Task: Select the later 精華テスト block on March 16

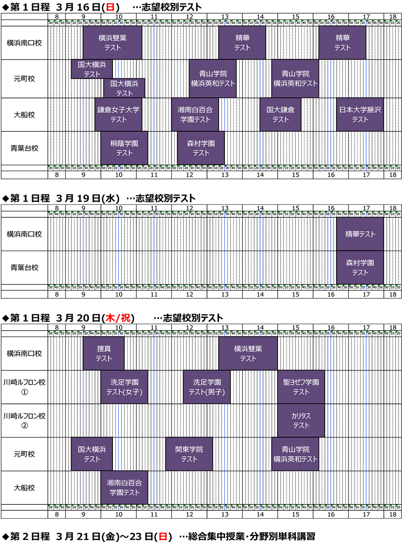Action: pos(343,43)
